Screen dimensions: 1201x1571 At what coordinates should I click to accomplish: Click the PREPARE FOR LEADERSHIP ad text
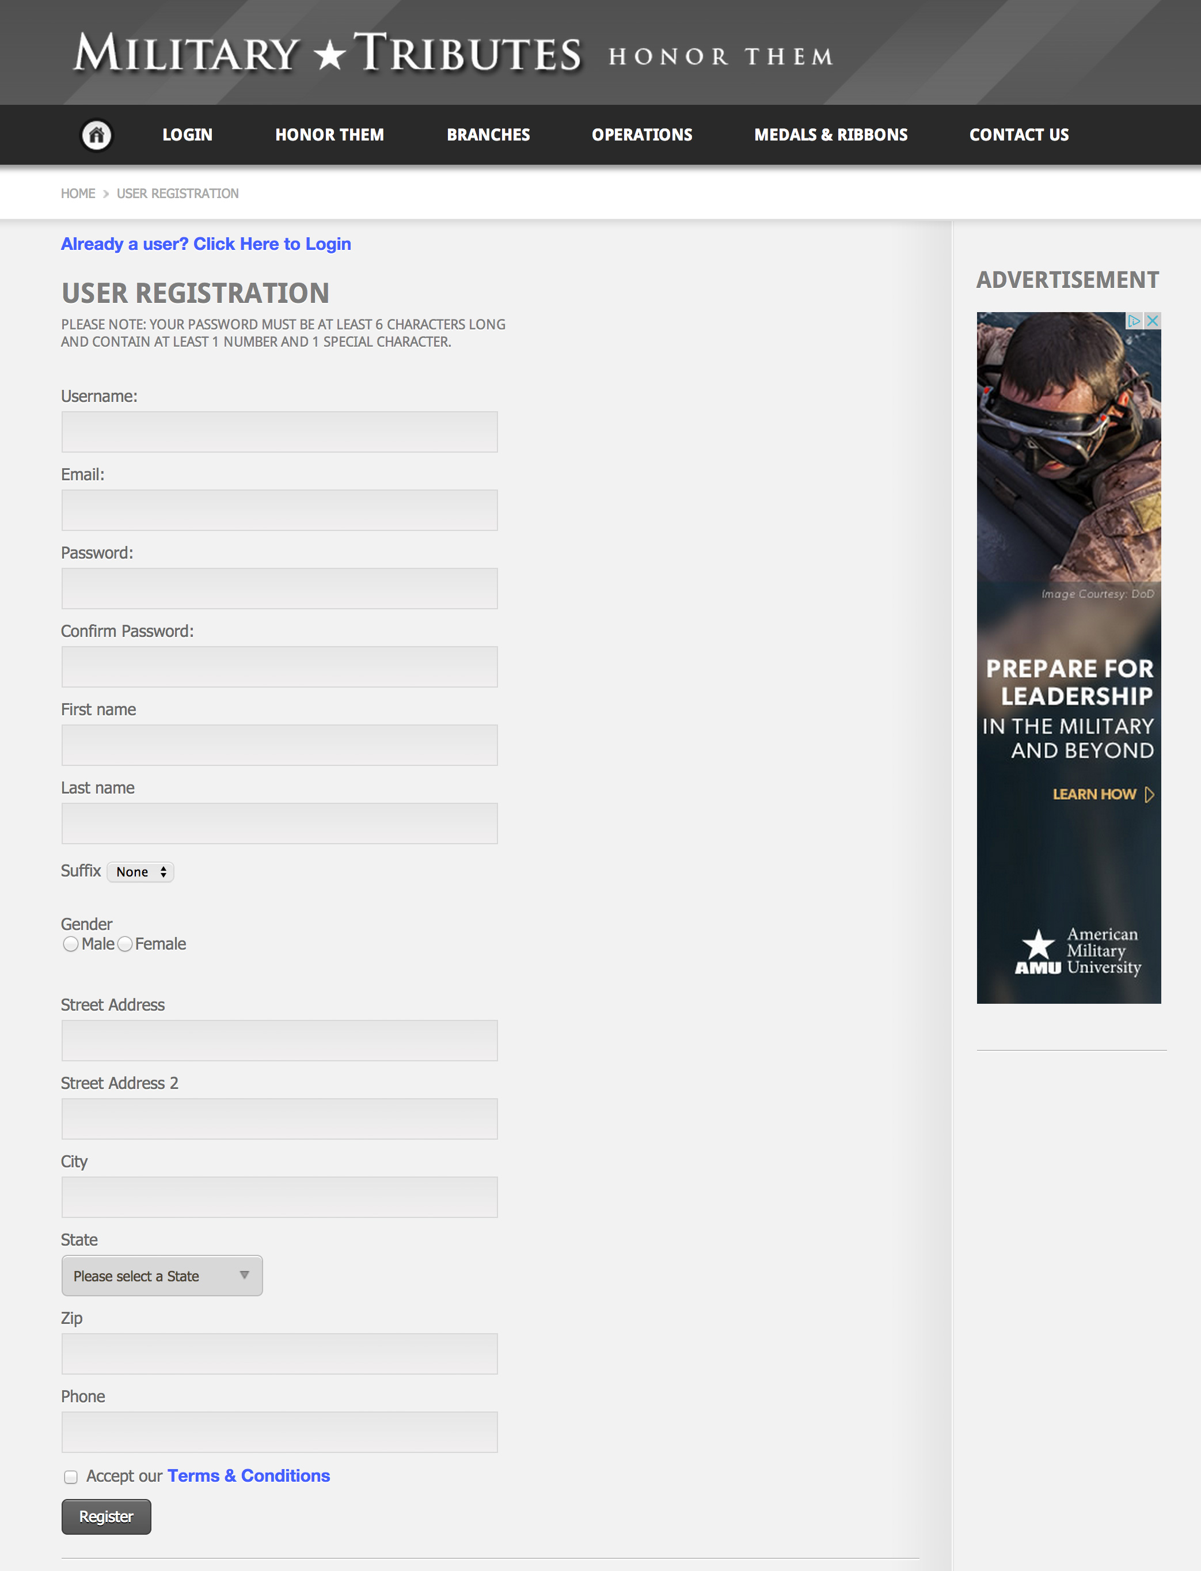pyautogui.click(x=1070, y=682)
